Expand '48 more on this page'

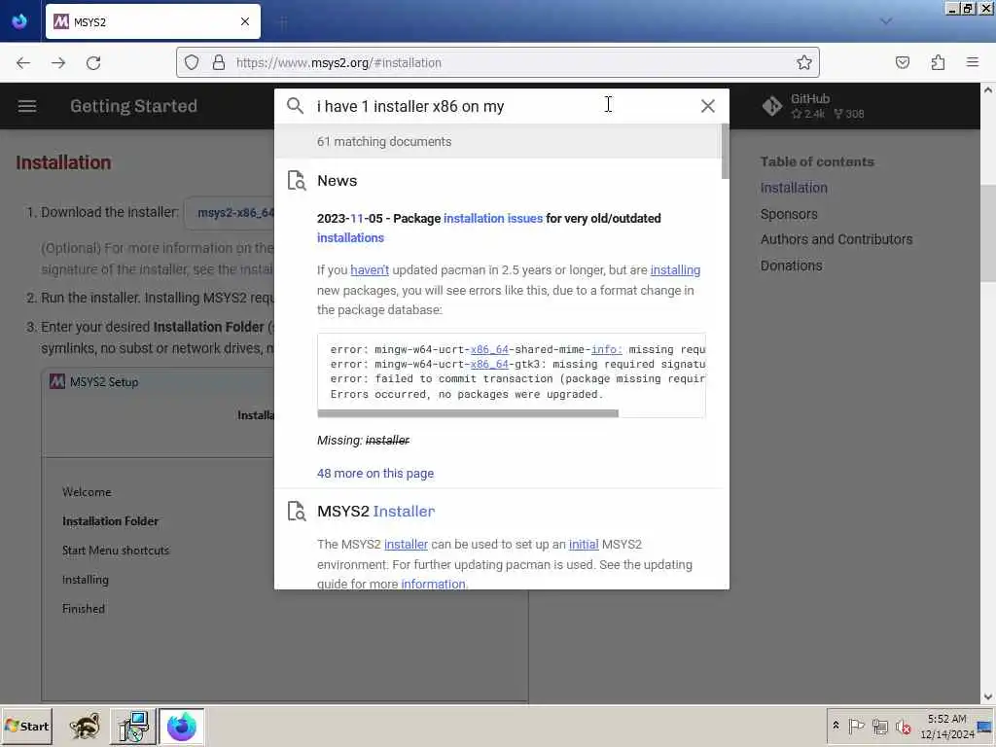coord(375,474)
